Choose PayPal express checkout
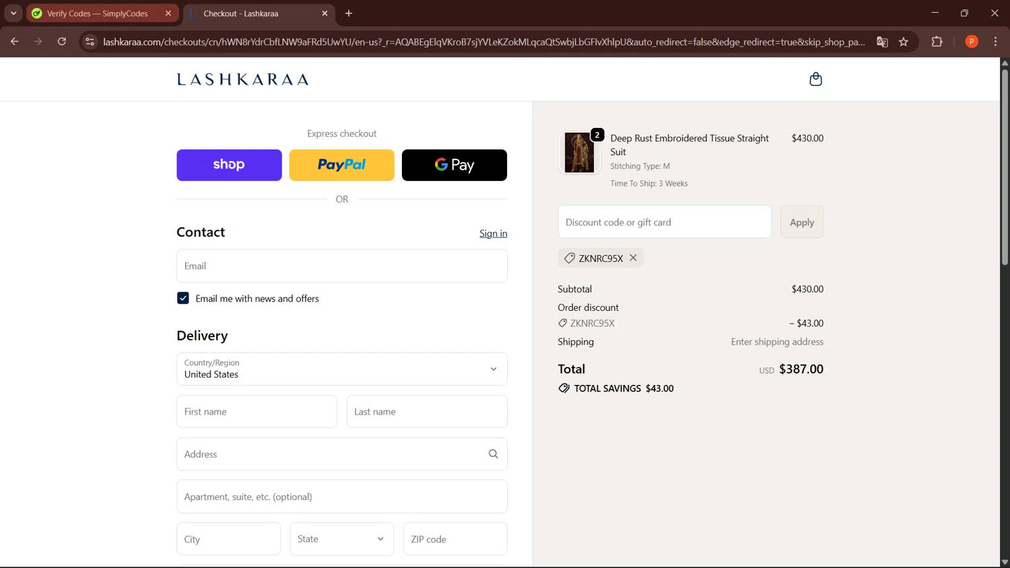Screen dimensions: 1010x568 342,165
